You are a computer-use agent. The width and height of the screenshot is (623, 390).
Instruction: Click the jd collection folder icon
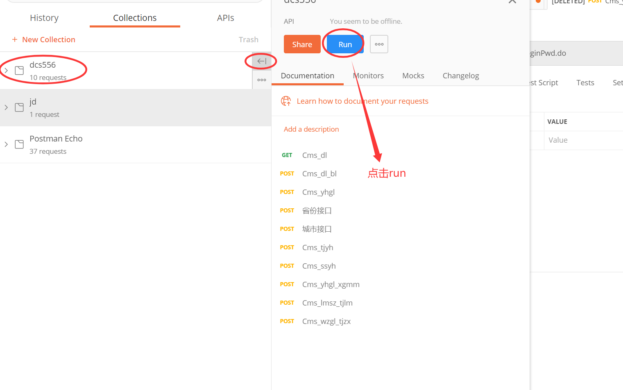tap(19, 107)
